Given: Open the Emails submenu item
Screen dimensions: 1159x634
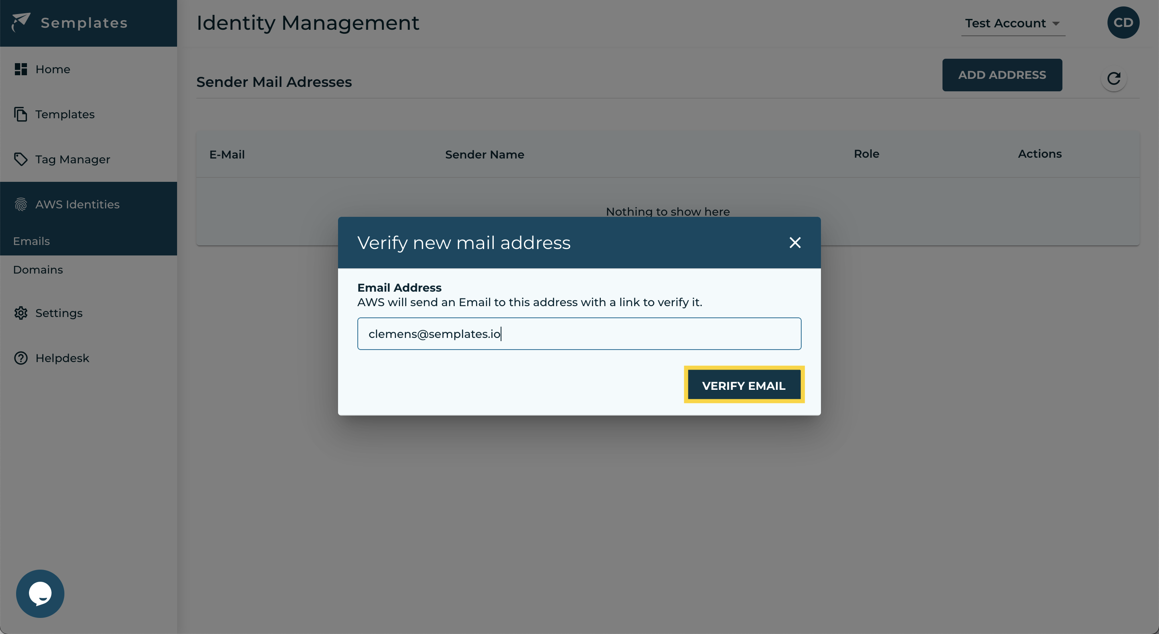Looking at the screenshot, I should pos(31,241).
